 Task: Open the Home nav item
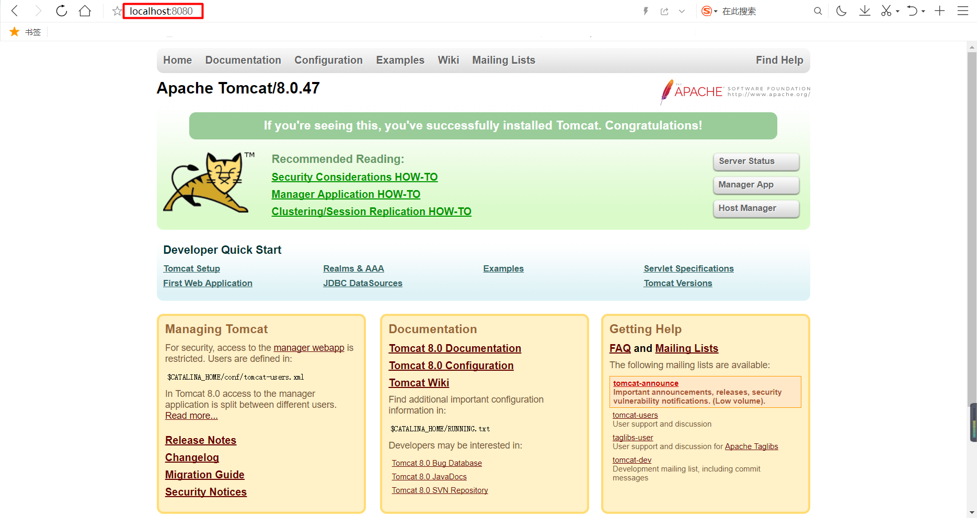click(178, 60)
